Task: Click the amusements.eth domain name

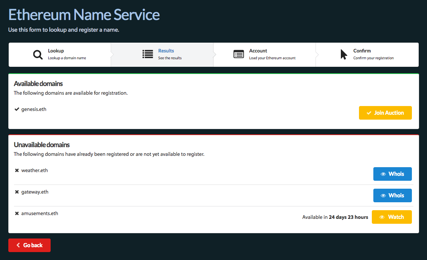Action: click(x=40, y=214)
